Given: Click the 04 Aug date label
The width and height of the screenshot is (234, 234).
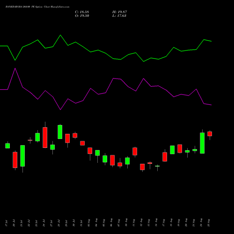Looking at the screenshot, I should point(96,223).
